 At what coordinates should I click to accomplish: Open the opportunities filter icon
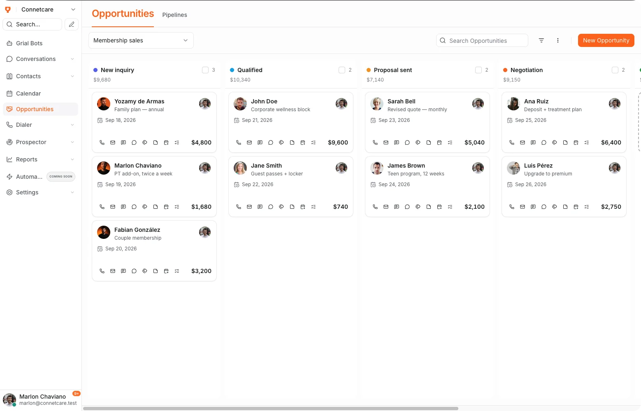(541, 40)
